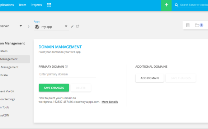This screenshot has height=129, width=208.
Task: Open Application Settings in sidebar
Action: point(8,99)
